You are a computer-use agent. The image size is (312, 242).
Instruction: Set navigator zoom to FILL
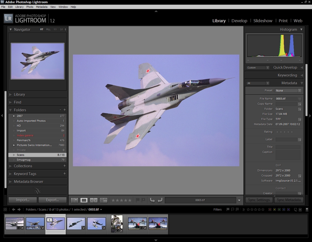(48, 29)
